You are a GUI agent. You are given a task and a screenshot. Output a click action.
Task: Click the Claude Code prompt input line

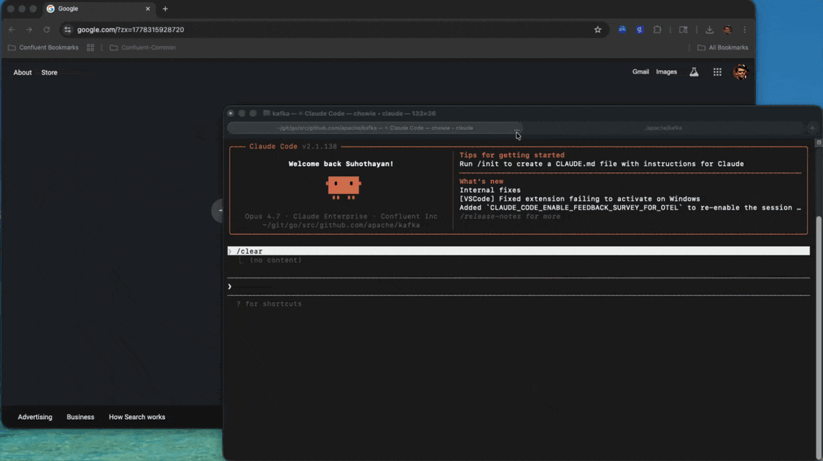click(518, 286)
